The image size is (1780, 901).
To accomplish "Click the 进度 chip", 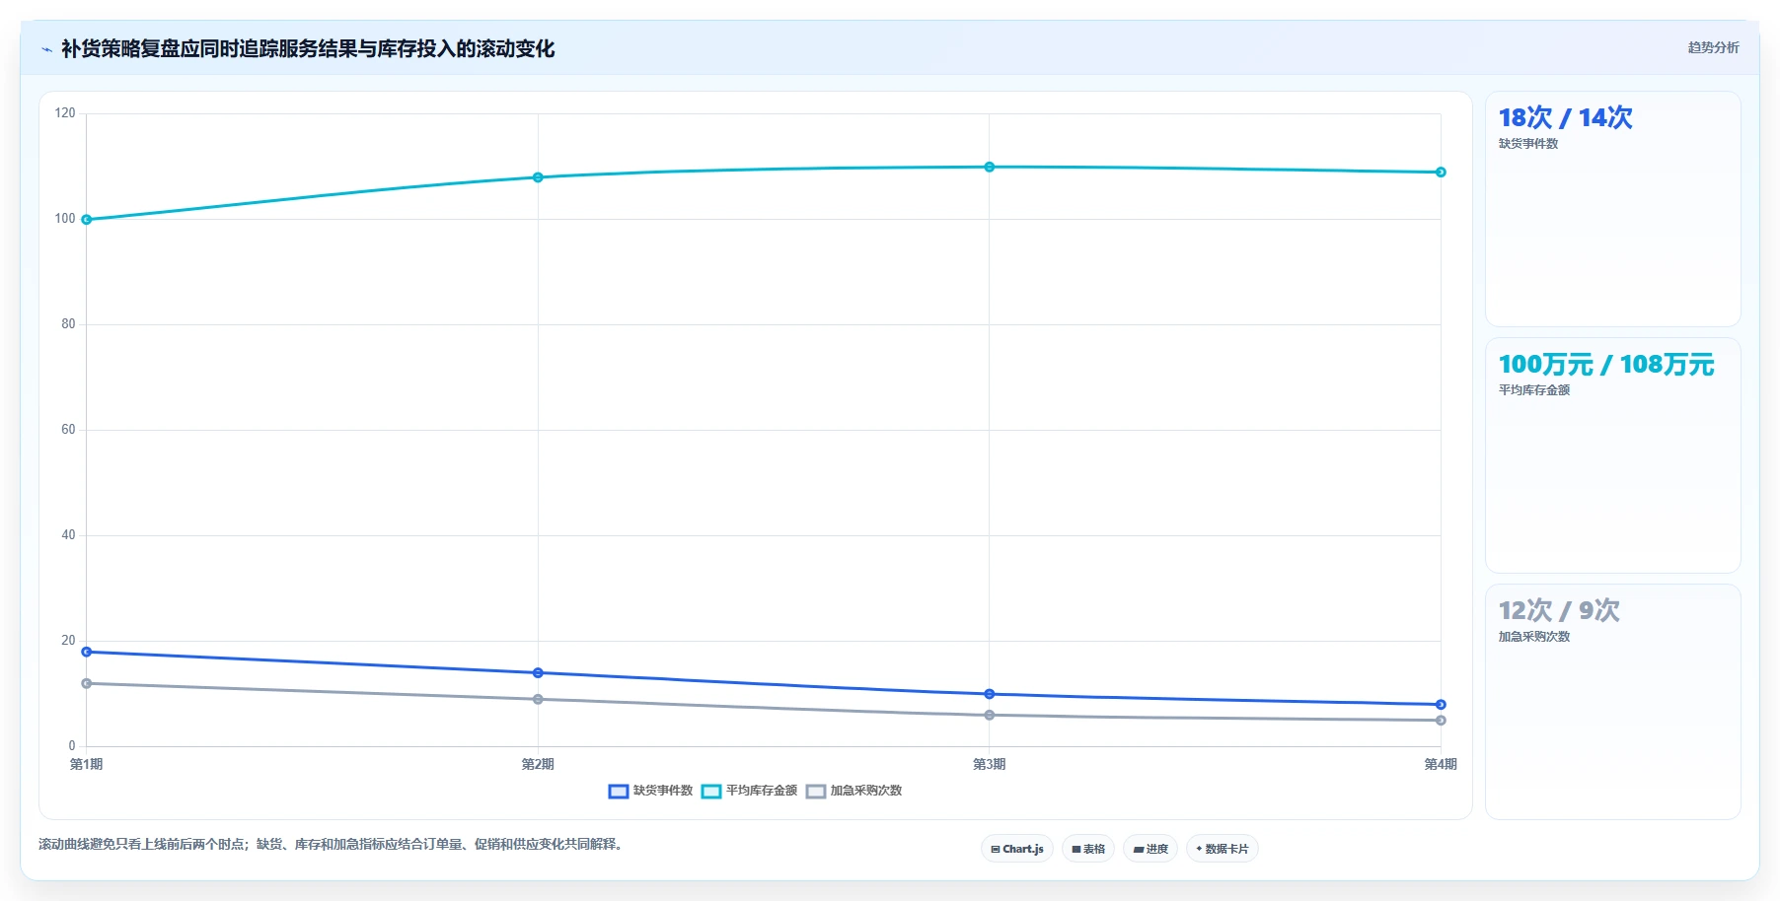I will (1150, 849).
